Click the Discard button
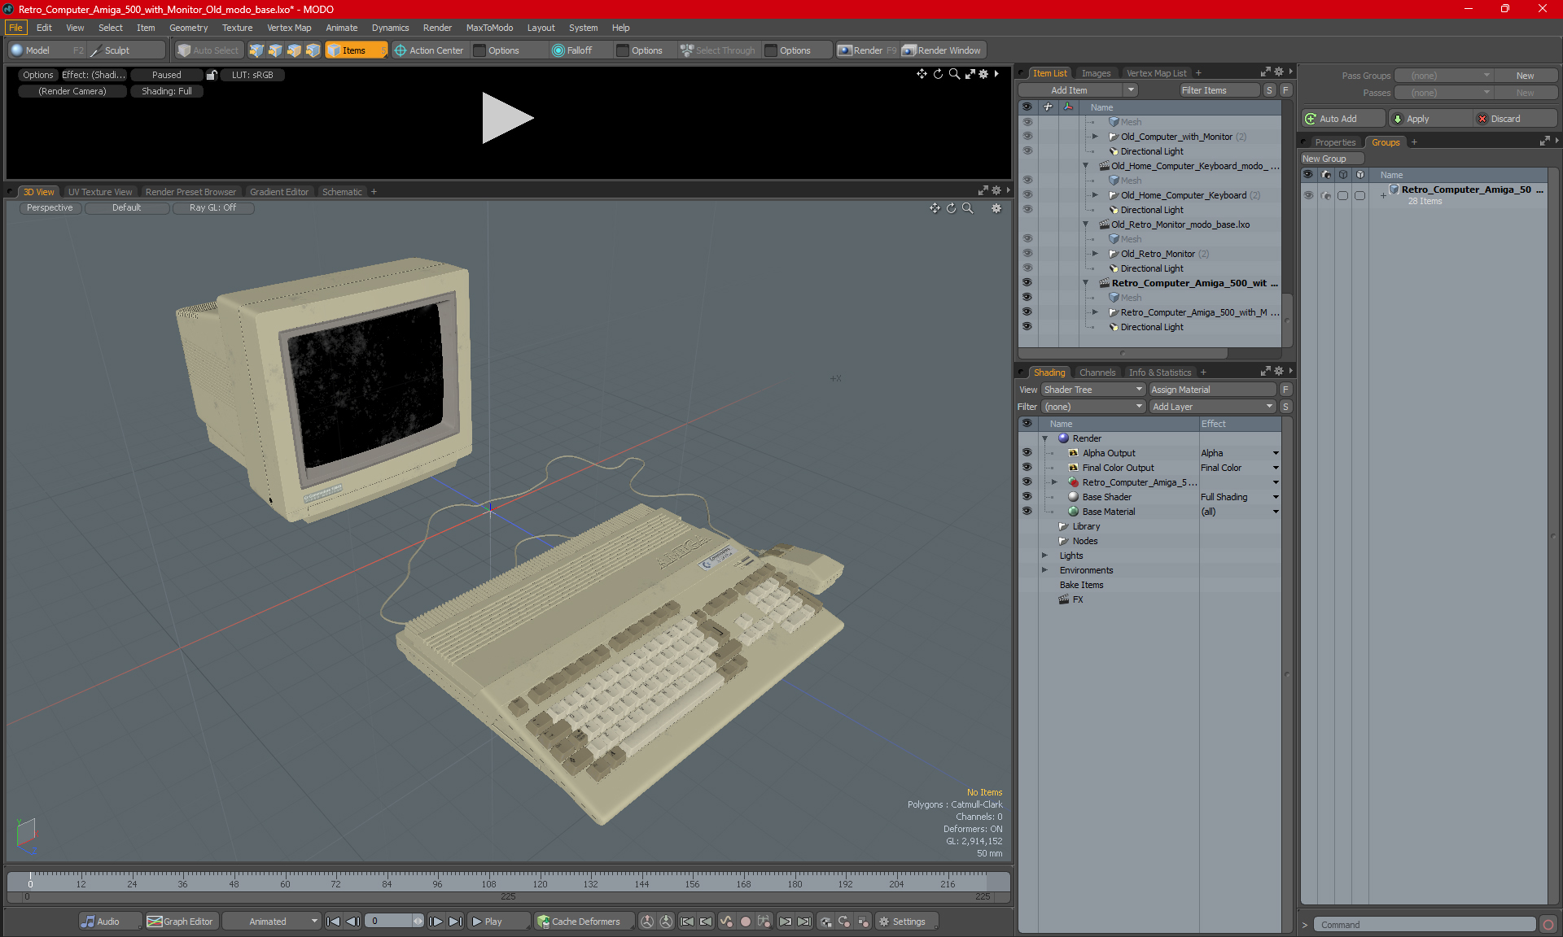Screen dimensions: 1563x937 click(x=1513, y=119)
